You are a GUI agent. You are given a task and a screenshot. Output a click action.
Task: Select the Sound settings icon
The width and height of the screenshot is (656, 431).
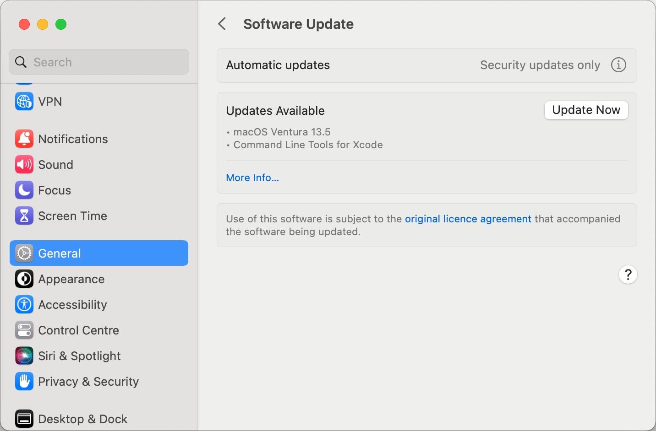[24, 164]
